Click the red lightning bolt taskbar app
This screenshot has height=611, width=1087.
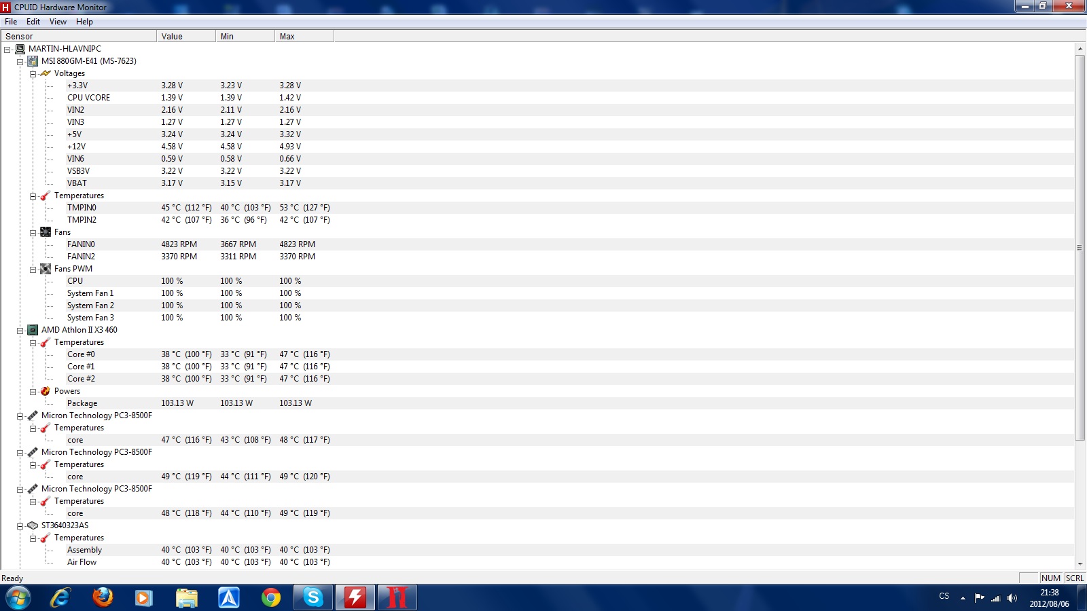click(x=355, y=598)
